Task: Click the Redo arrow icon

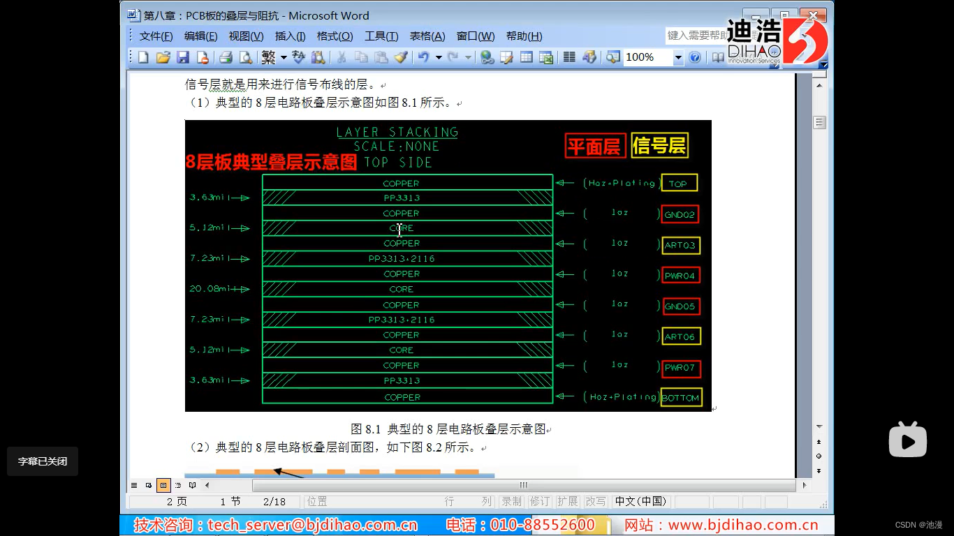Action: point(453,57)
